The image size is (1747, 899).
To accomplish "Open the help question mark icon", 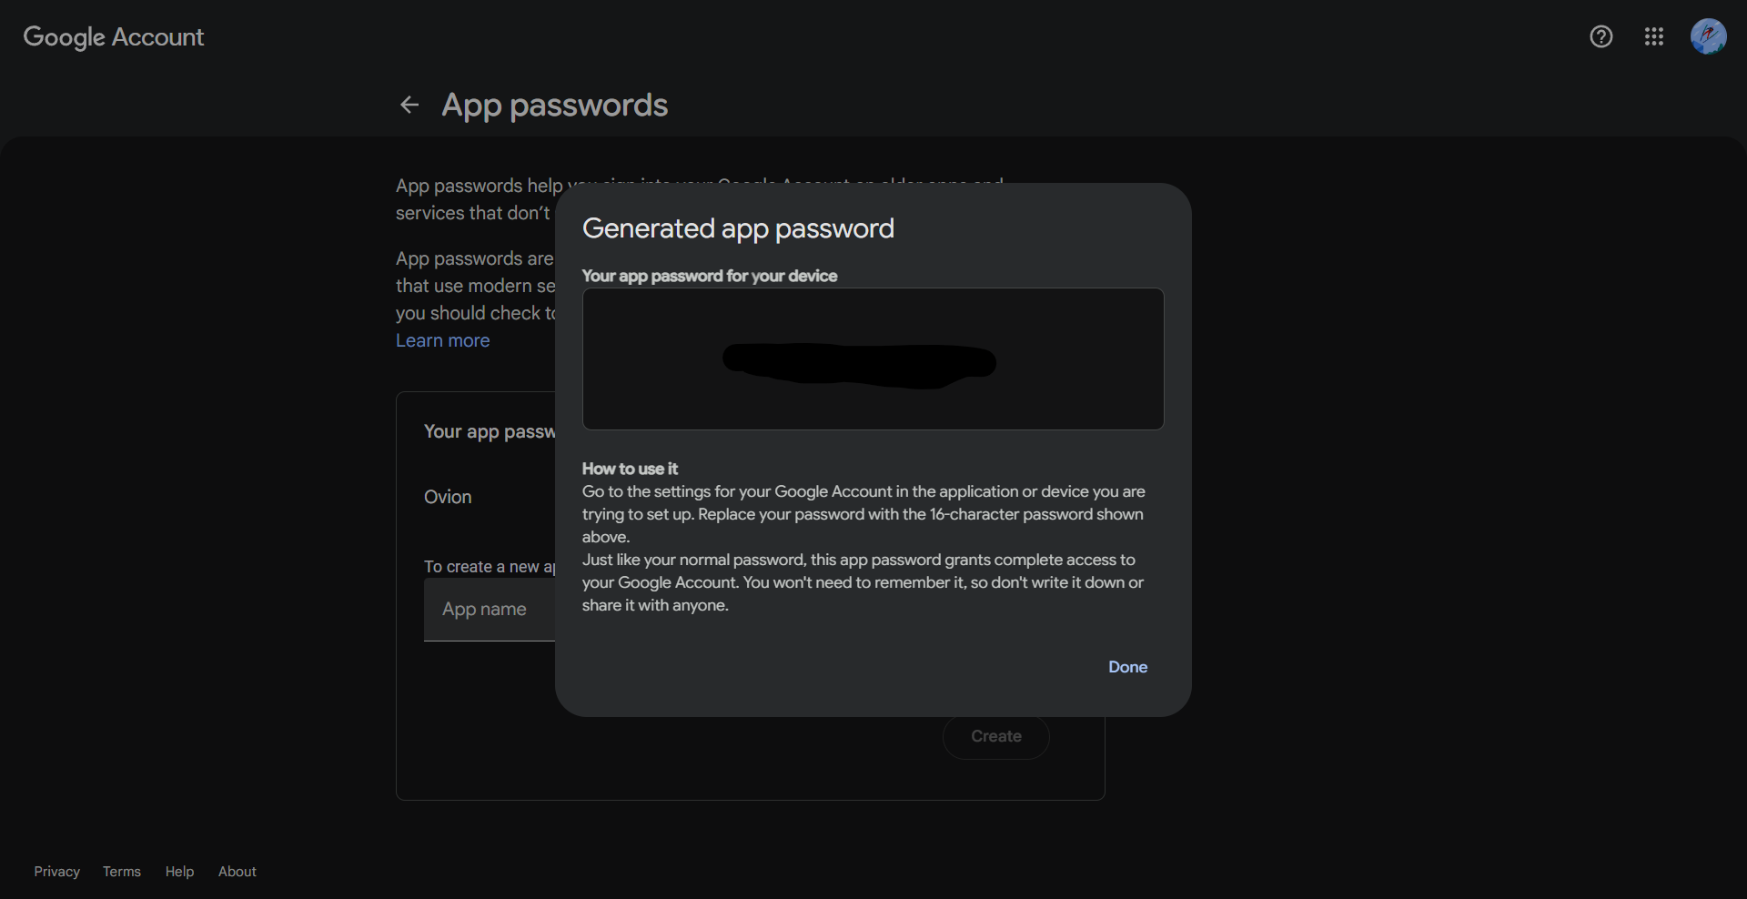I will [x=1600, y=36].
